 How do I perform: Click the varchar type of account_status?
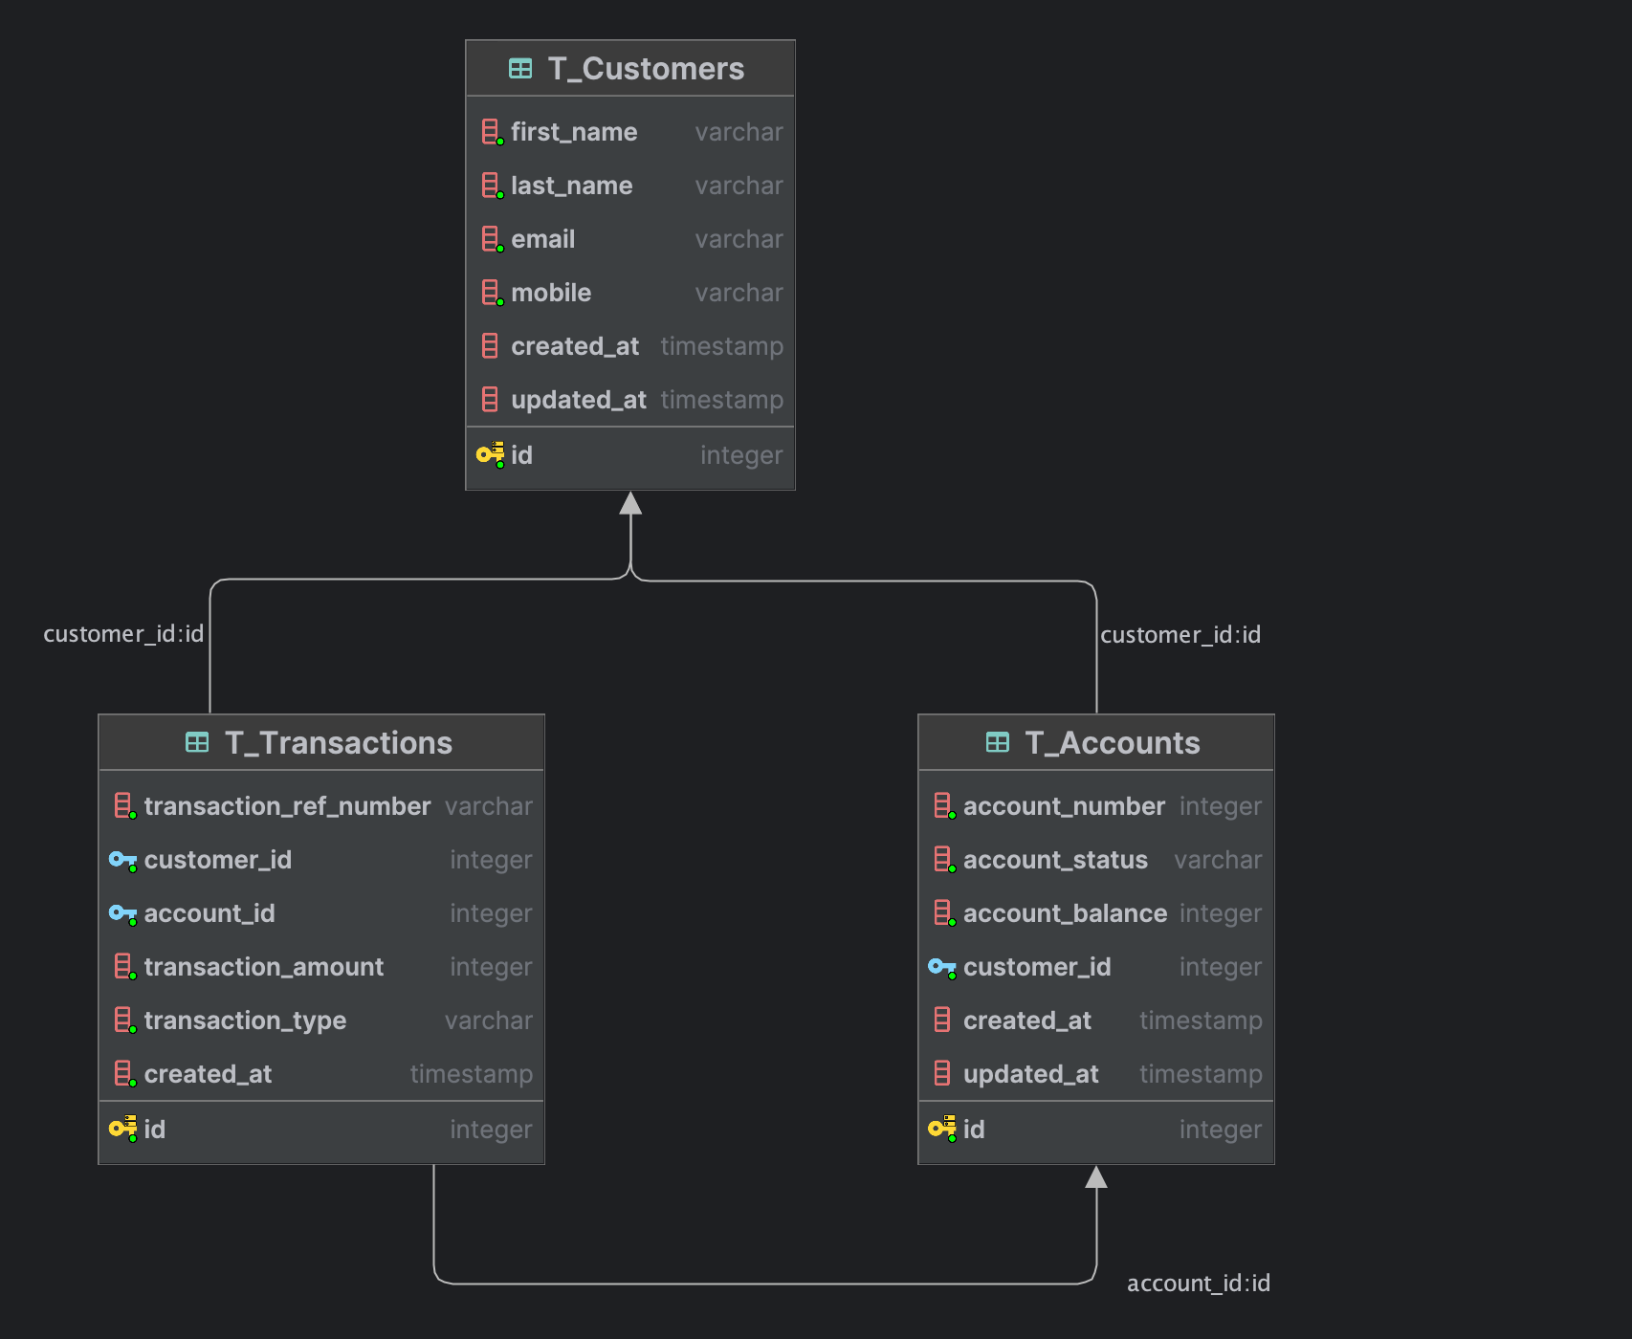1219,860
